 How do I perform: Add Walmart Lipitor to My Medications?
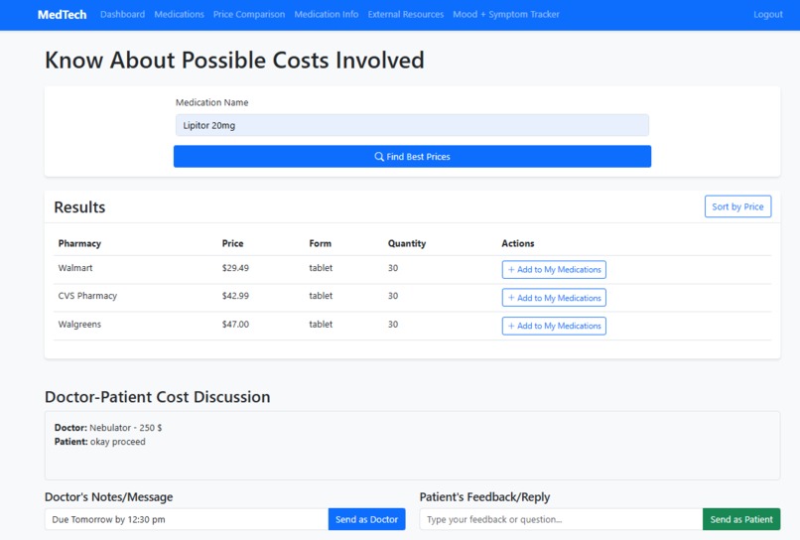point(554,269)
